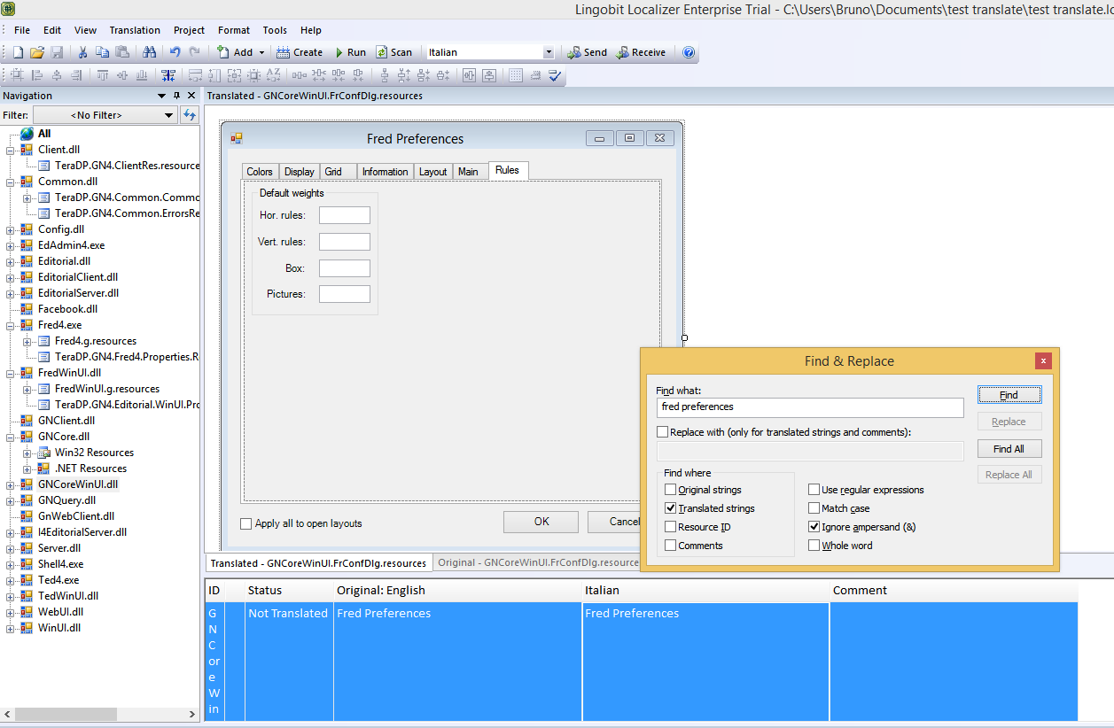Screen dimensions: 1114x728
Task: Click the Find what text field
Action: (x=810, y=407)
